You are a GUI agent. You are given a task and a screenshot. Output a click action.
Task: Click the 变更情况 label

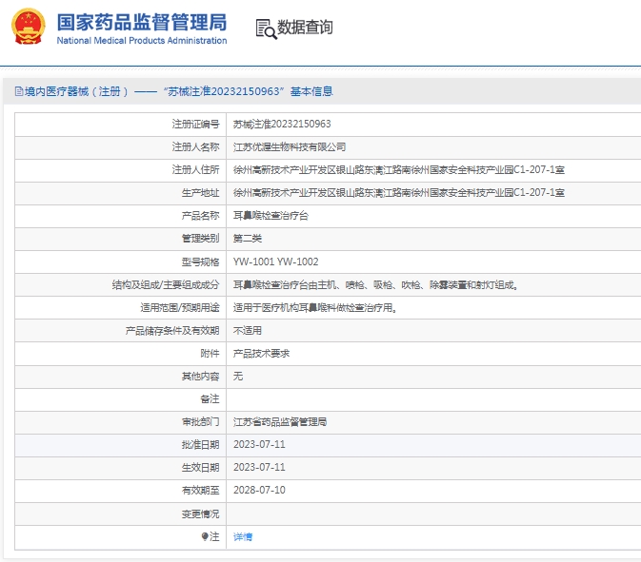point(200,514)
